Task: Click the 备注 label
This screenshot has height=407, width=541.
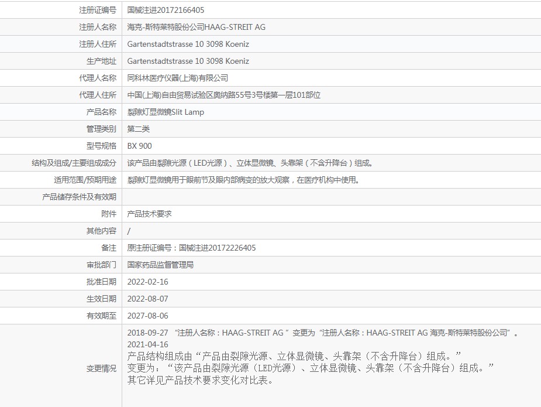Action: [109, 248]
